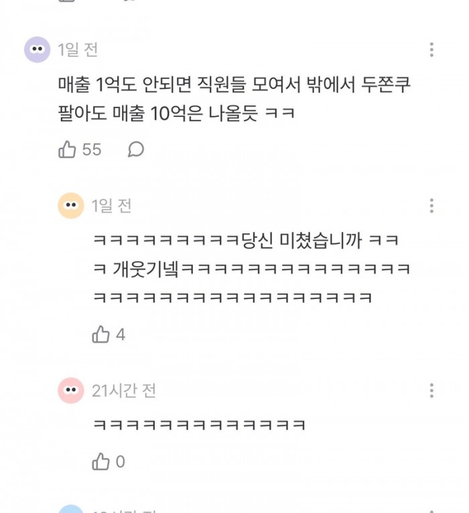The width and height of the screenshot is (469, 513).
Task: Open more options for the '당신 미쳤습니까' reply
Action: click(431, 205)
